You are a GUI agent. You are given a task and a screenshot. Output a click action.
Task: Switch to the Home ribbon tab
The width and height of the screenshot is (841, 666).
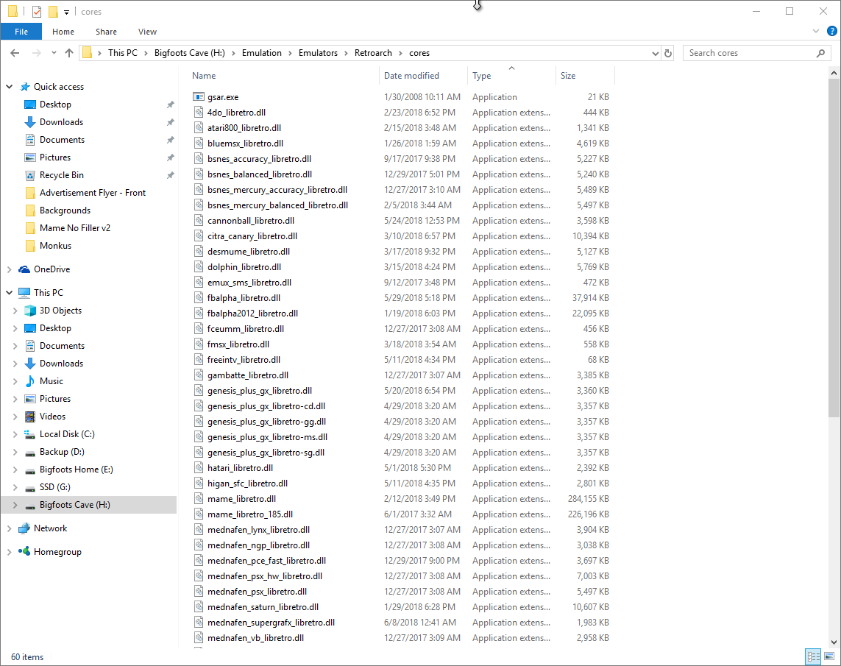coord(63,32)
